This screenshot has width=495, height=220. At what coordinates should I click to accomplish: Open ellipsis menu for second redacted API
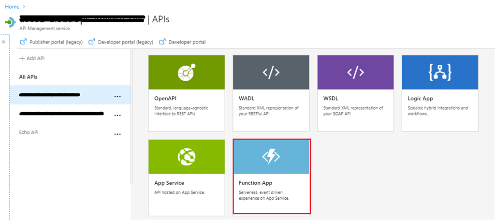[117, 116]
